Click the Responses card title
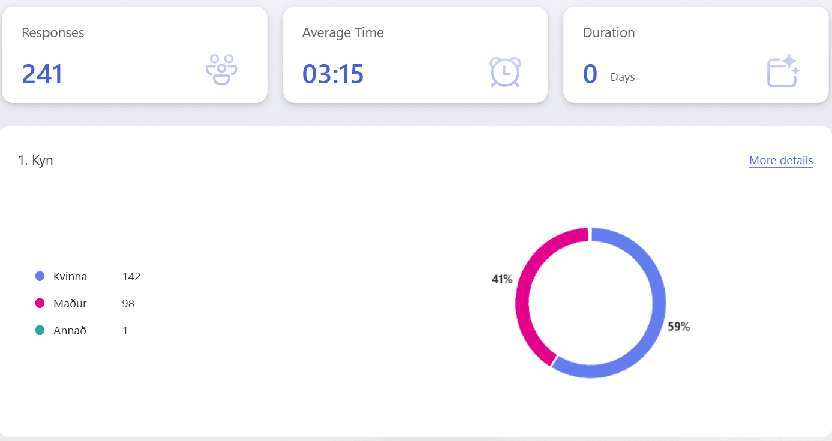 tap(53, 33)
